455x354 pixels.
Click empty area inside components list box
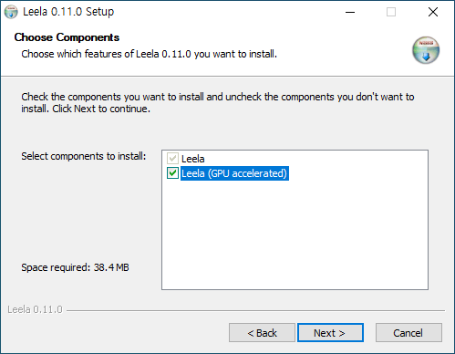click(295, 234)
